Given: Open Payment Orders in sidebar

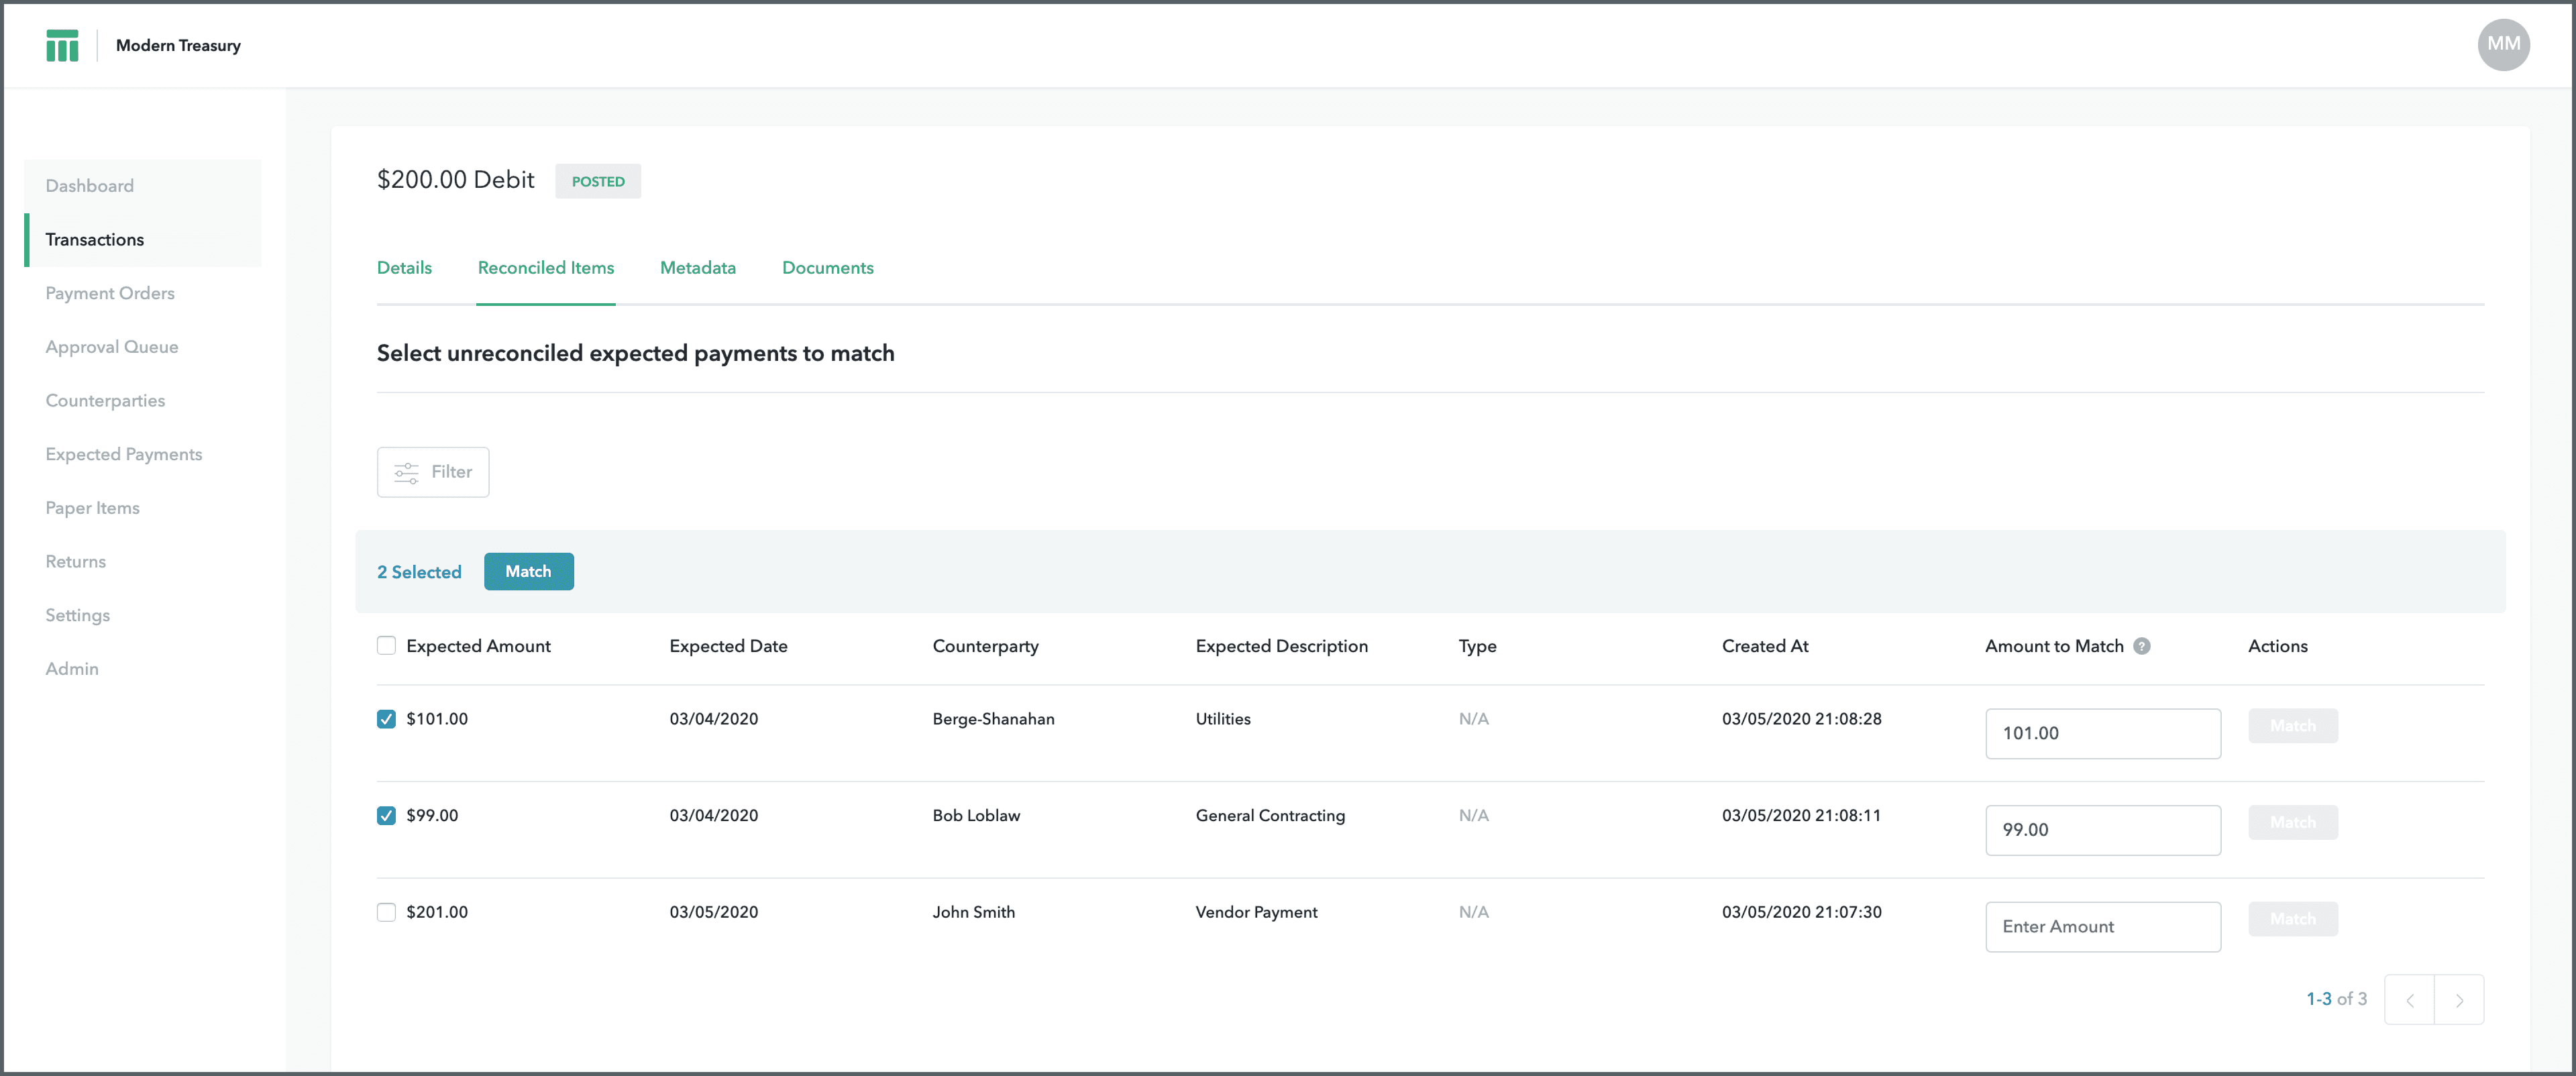Looking at the screenshot, I should pyautogui.click(x=110, y=293).
